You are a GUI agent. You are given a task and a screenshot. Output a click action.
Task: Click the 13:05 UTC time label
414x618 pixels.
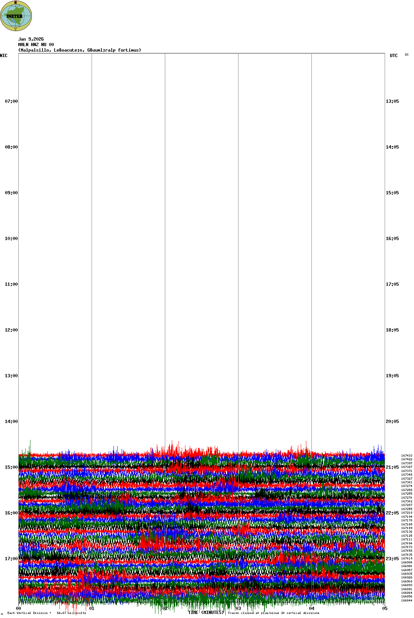point(392,101)
